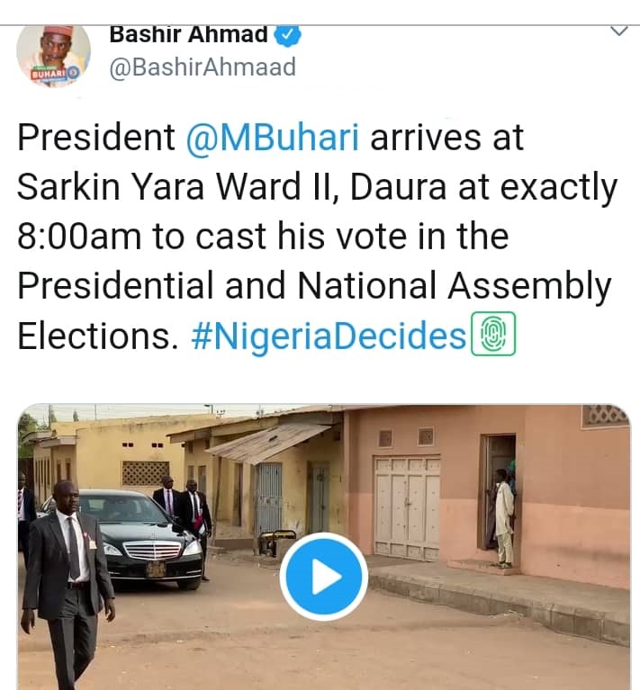Click the "Presidential and National Assembly" line
This screenshot has height=690, width=640.
click(314, 286)
